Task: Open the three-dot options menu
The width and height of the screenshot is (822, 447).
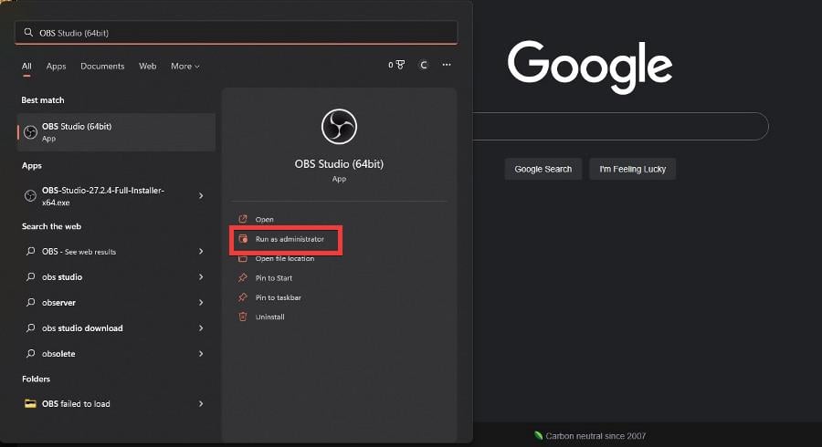Action: tap(446, 65)
